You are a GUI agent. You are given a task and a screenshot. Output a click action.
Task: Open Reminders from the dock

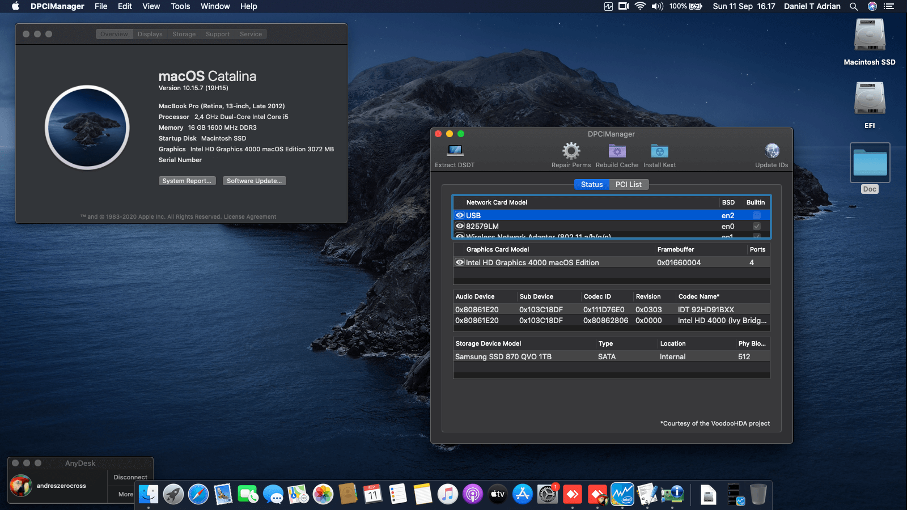point(398,494)
